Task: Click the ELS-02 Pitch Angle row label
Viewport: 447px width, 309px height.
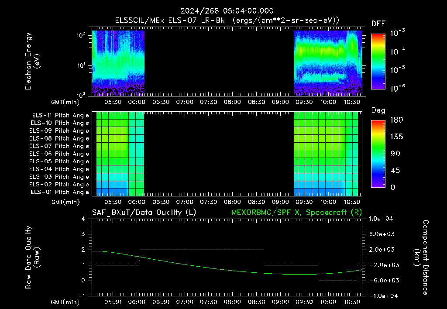Action: point(59,185)
